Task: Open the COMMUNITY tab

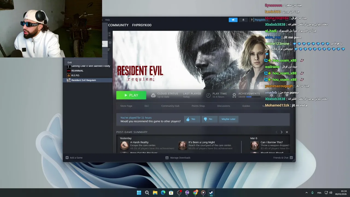Action: click(x=118, y=25)
